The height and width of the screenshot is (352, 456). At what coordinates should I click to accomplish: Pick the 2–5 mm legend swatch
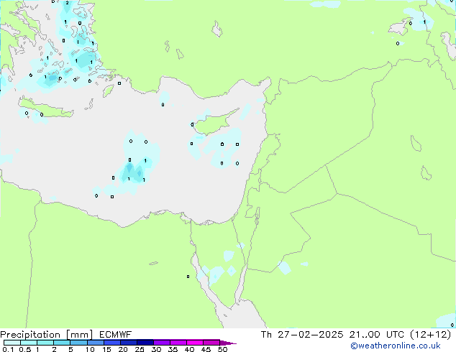click(62, 343)
